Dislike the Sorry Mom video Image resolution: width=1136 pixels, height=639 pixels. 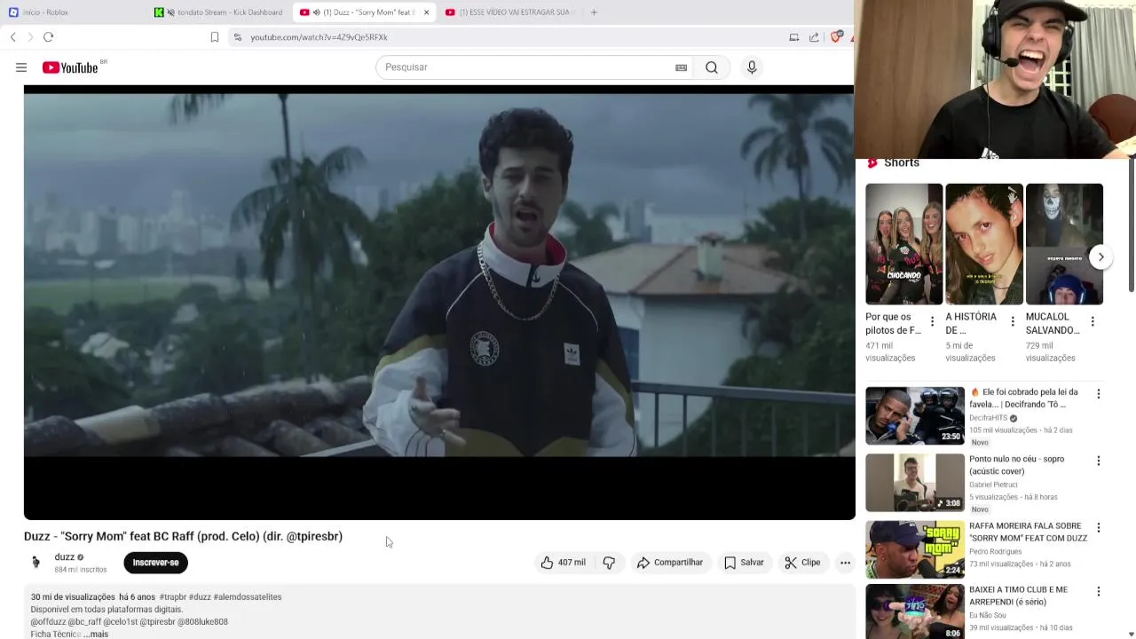[609, 563]
